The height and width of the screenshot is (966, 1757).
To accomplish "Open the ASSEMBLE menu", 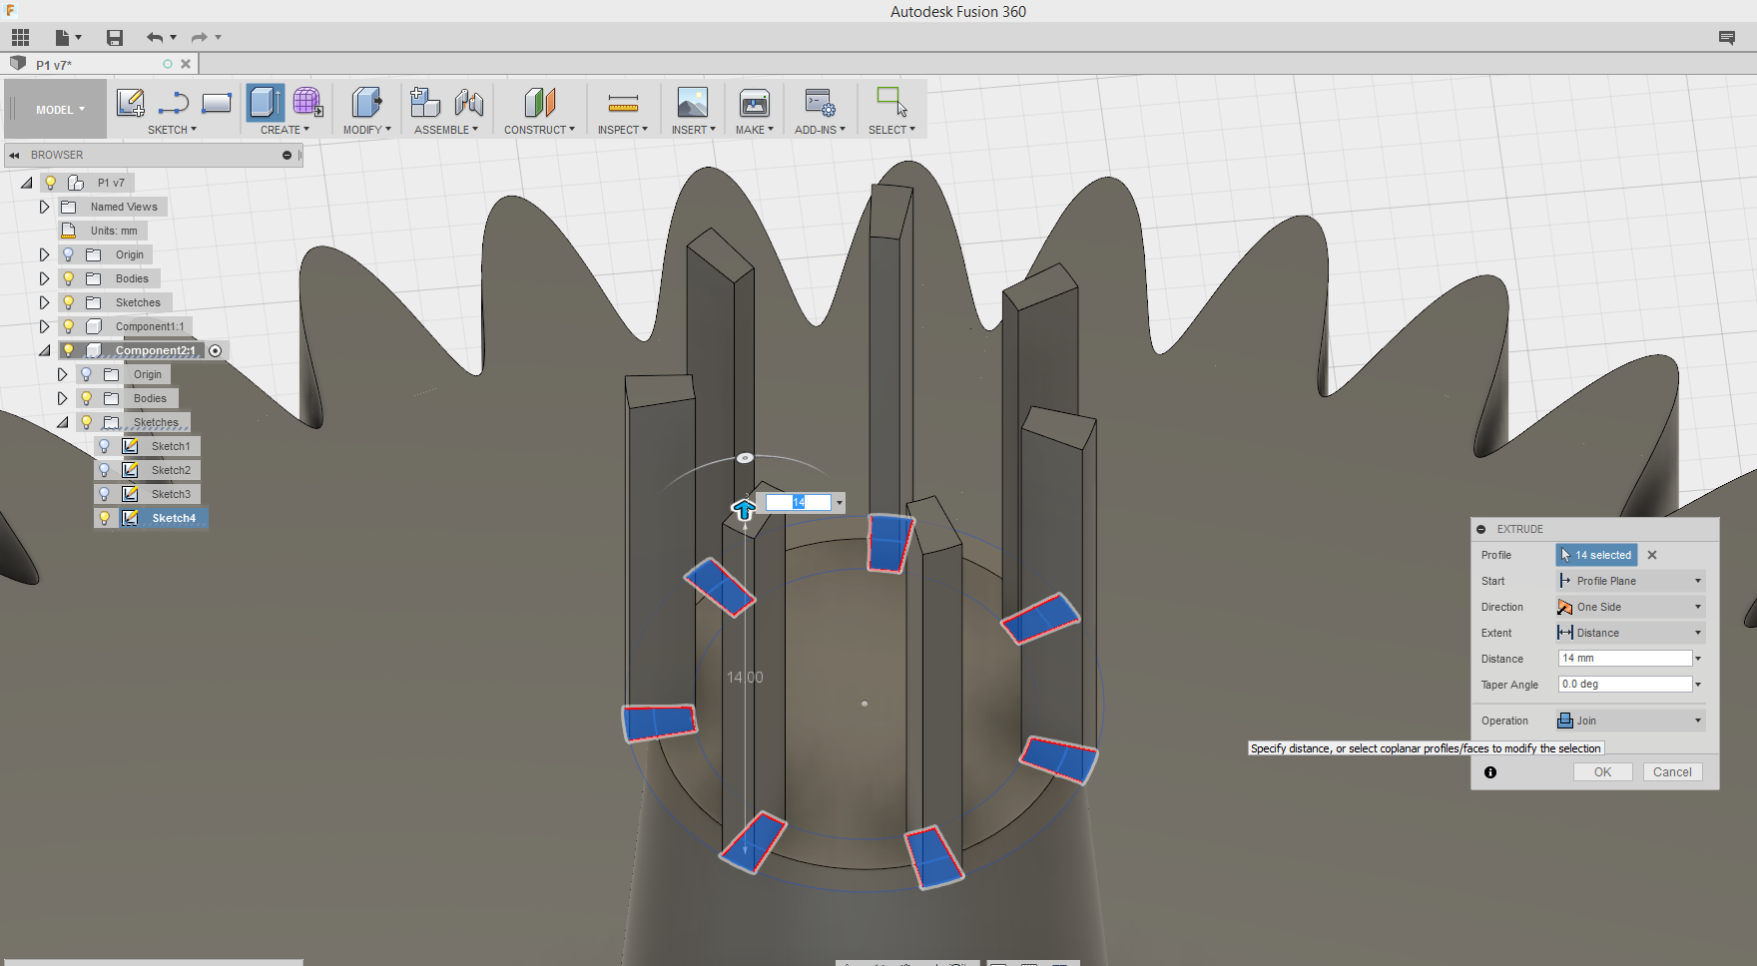I will click(446, 130).
